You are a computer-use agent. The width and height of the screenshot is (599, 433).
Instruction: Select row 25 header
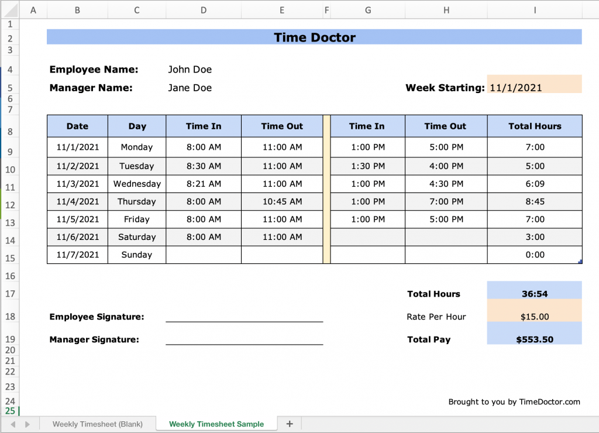pos(10,411)
